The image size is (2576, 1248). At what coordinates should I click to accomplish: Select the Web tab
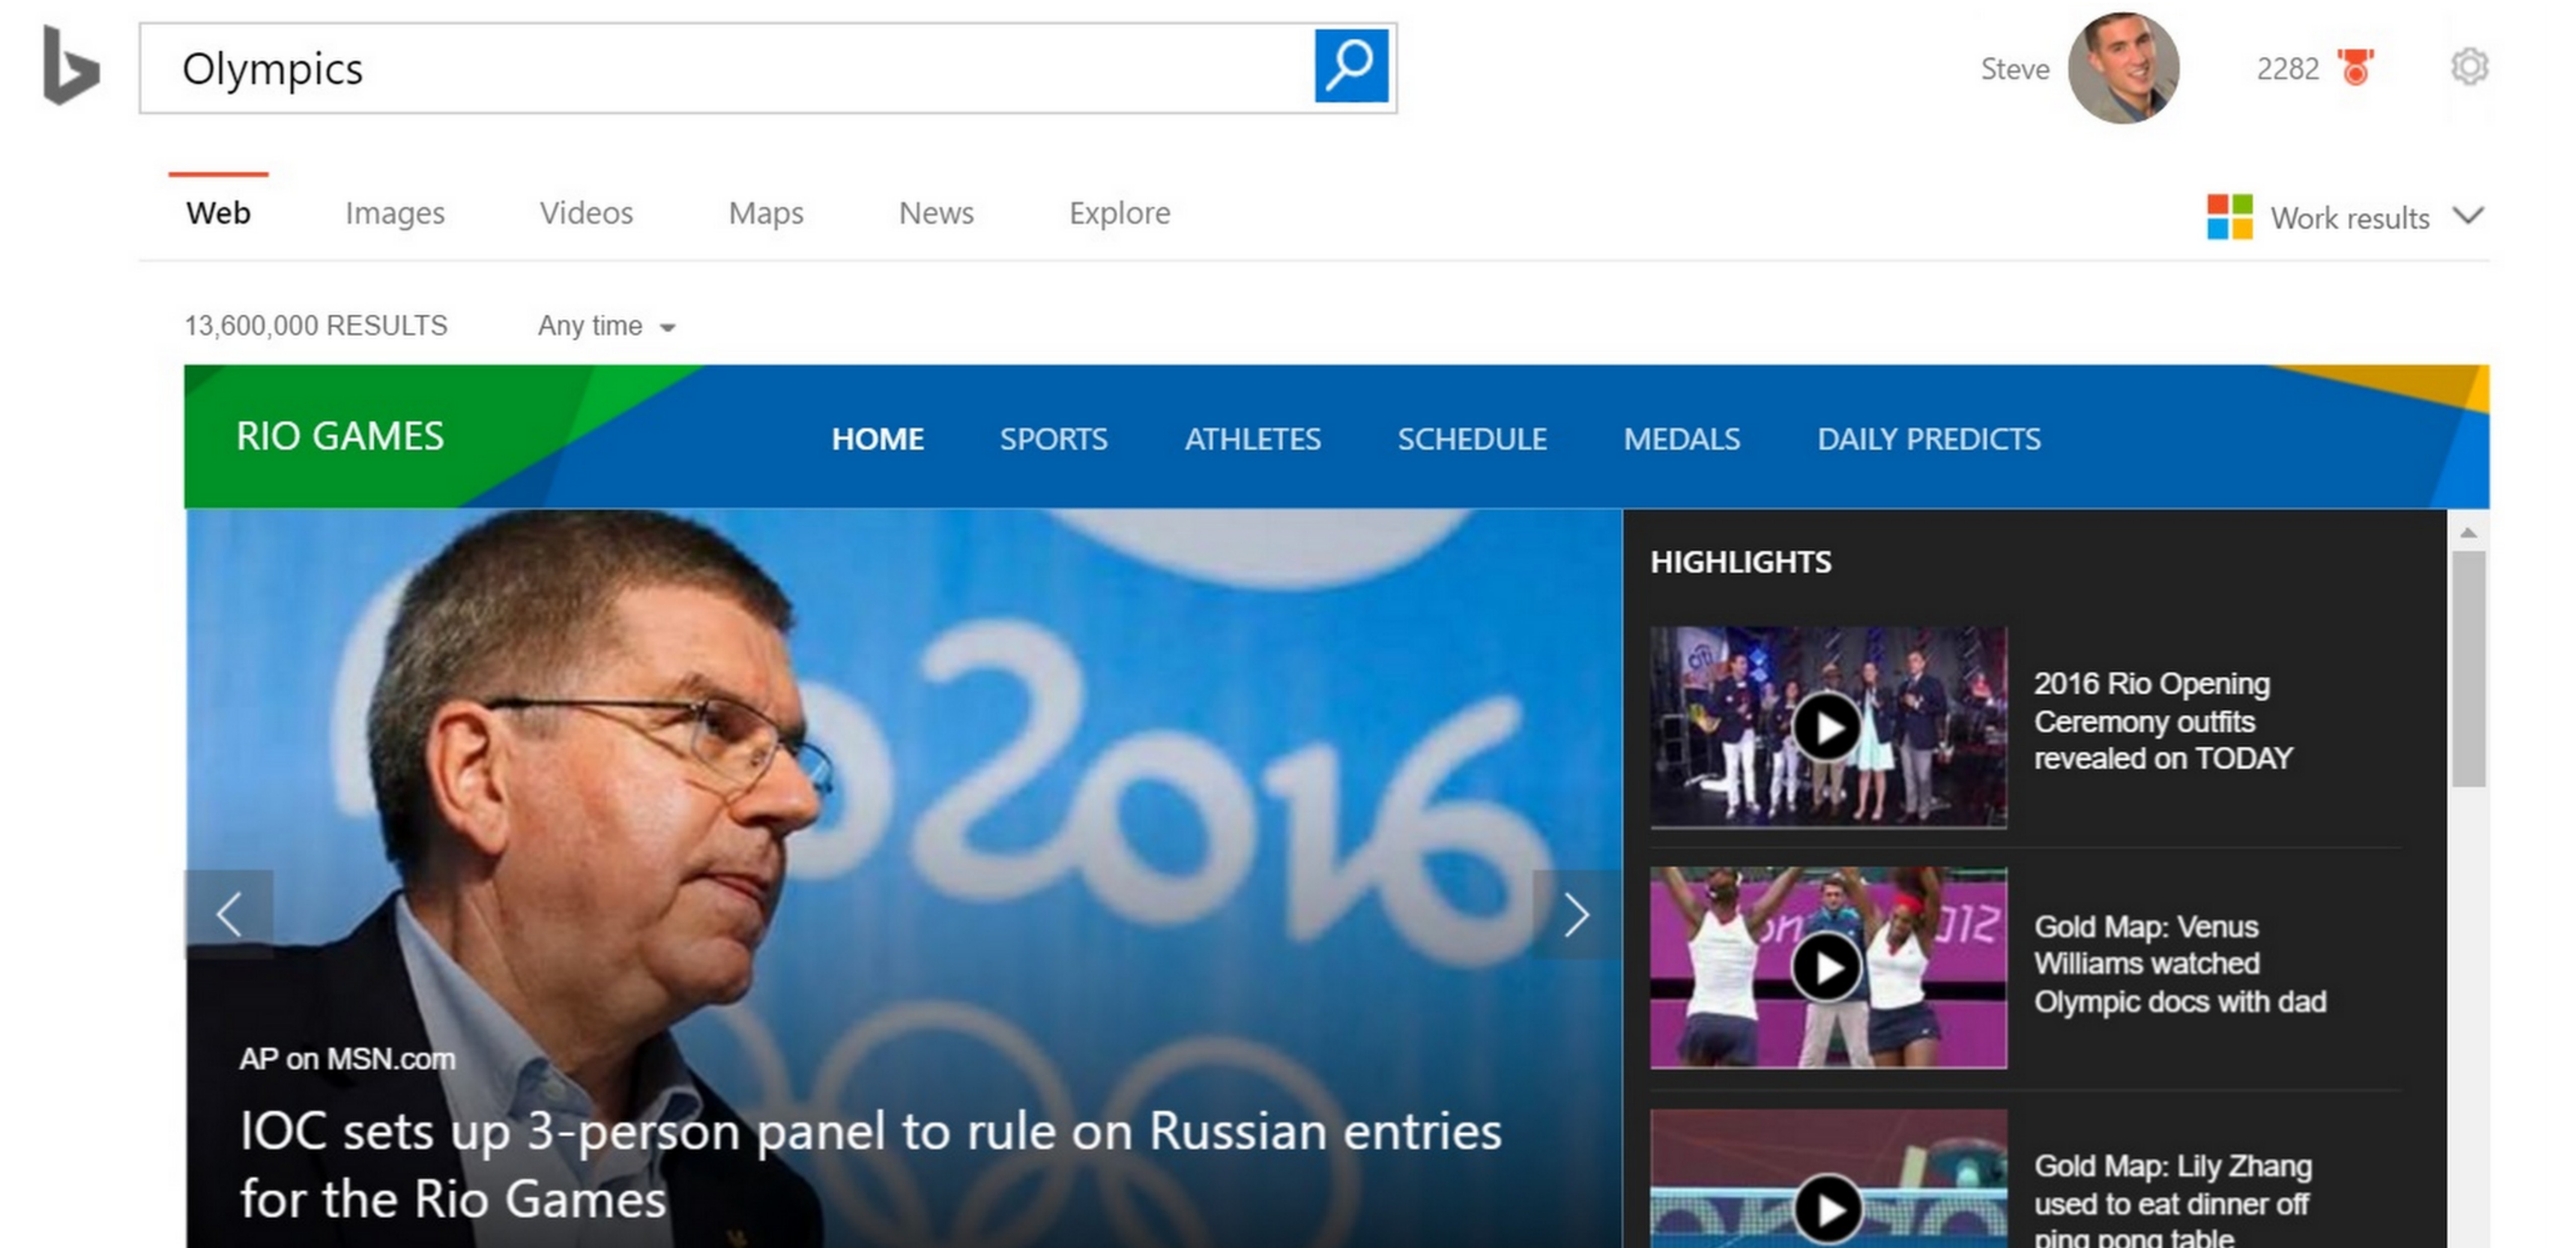[x=218, y=213]
